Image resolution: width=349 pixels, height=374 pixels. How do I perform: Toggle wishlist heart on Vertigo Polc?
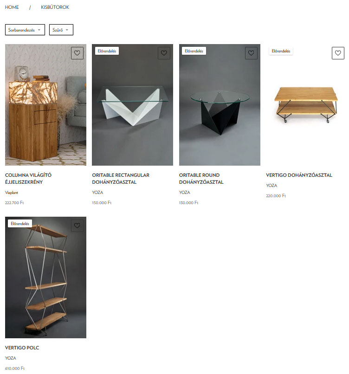coord(77,226)
